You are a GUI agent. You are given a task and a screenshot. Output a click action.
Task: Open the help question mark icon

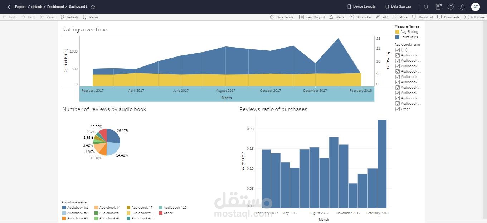point(451,7)
